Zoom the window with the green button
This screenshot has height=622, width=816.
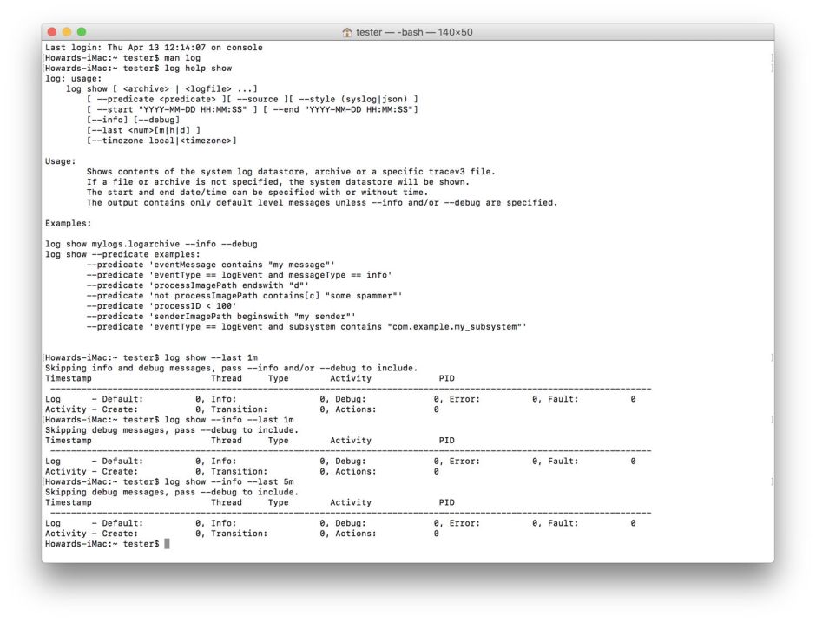[82, 32]
